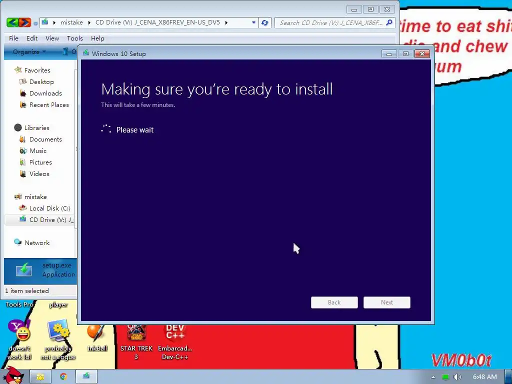Select CD Drive (V:) in navigation pane

51,219
